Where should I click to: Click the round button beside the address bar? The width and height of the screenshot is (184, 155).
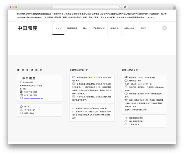click(x=125, y=7)
